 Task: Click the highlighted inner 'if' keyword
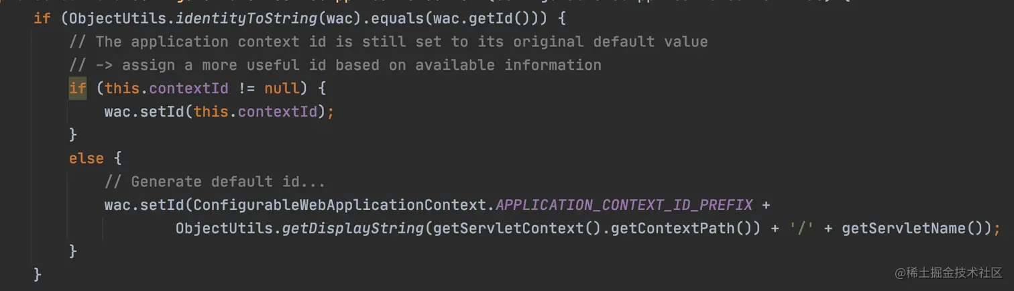[x=78, y=88]
